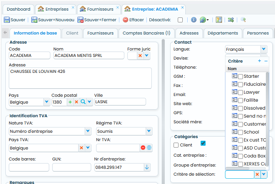The height and width of the screenshot is (184, 275).
Task: Click plus icon in Critère header
Action: pos(260,61)
